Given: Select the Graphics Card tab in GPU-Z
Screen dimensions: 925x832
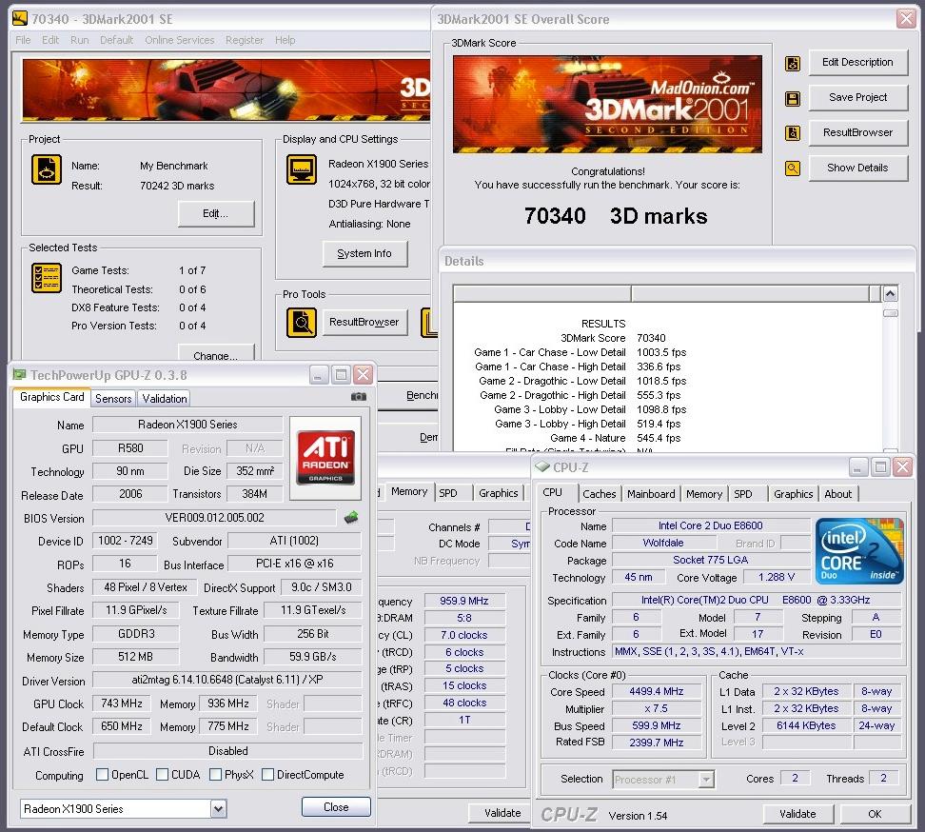Looking at the screenshot, I should pos(52,397).
